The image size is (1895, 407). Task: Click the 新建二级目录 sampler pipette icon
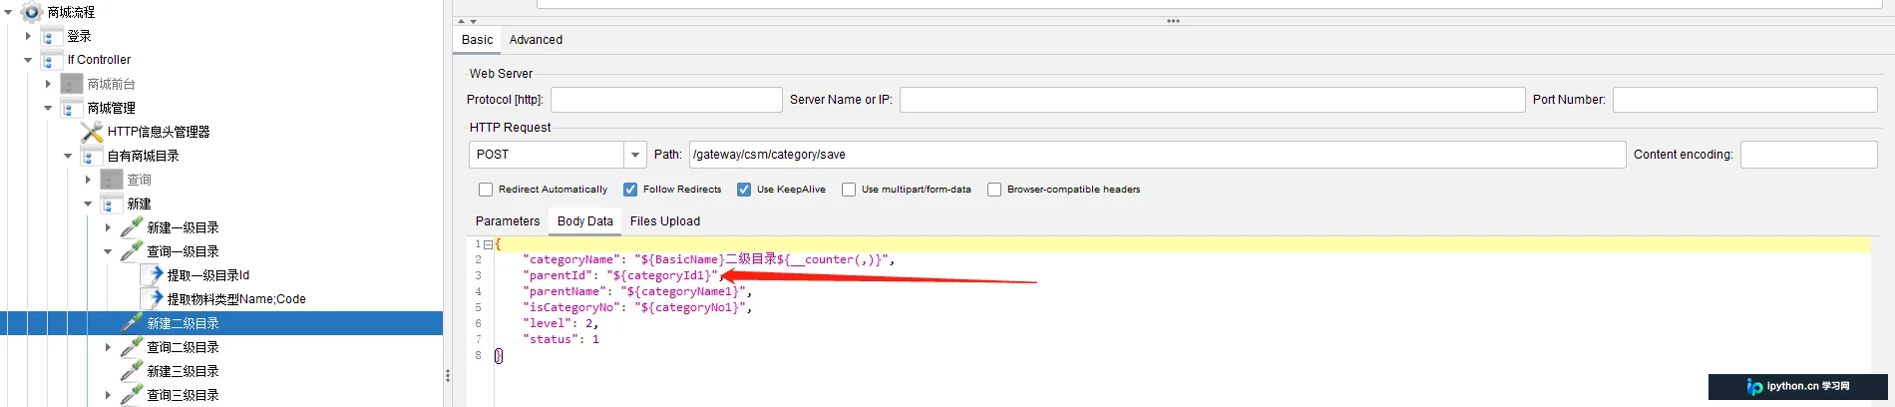click(132, 323)
